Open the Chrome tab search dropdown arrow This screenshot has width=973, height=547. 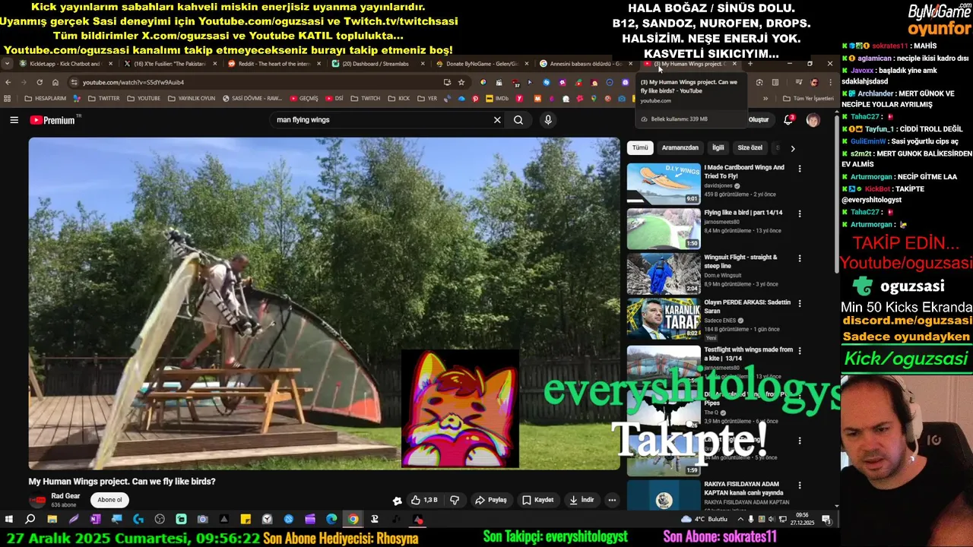[x=7, y=64]
